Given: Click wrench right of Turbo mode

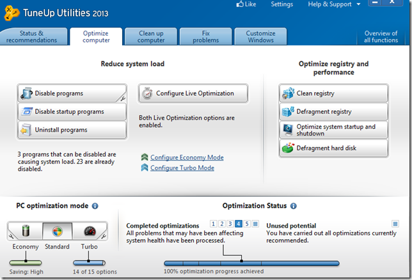Looking at the screenshot, I should pos(104,237).
